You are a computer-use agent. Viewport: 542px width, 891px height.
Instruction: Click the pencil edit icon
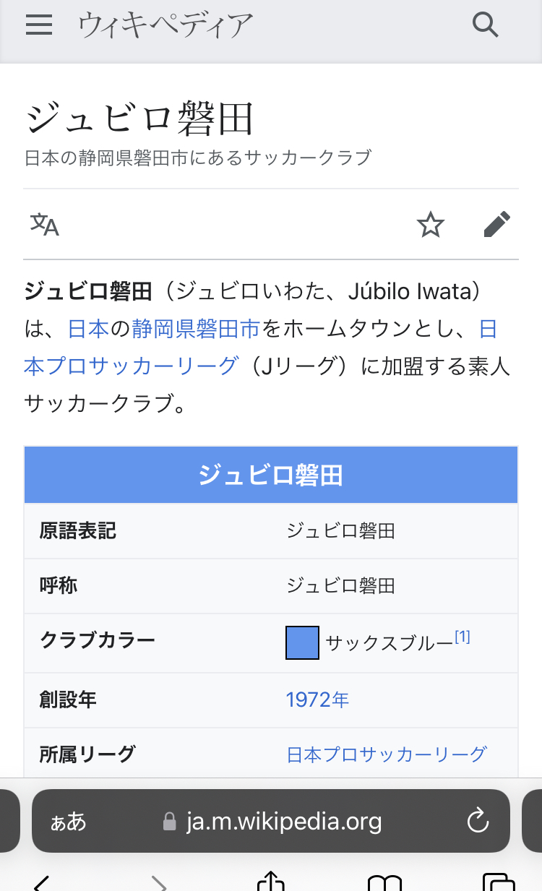[x=496, y=225]
